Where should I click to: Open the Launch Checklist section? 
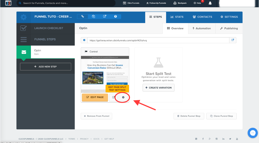[x=45, y=28]
